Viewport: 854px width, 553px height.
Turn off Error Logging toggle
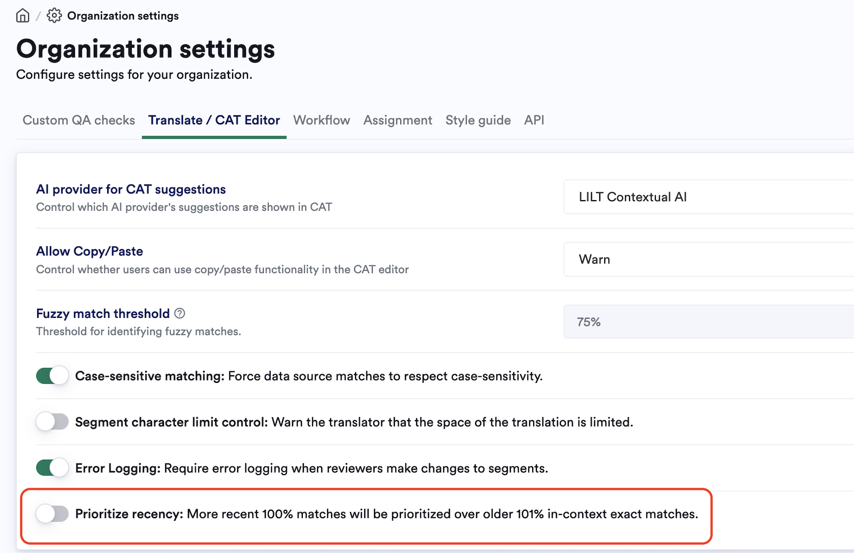[x=53, y=468]
